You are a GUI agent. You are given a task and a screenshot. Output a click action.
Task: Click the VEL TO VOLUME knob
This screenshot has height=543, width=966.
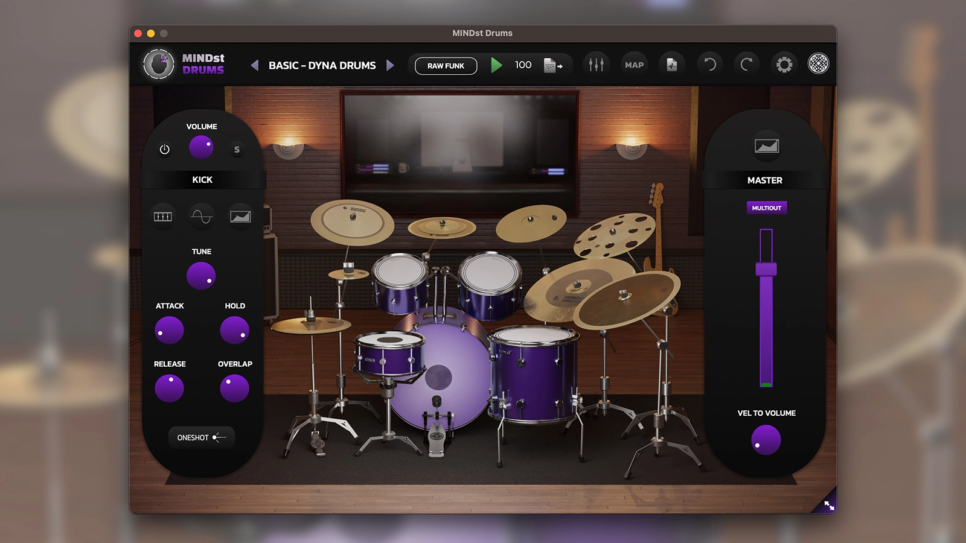(x=766, y=440)
